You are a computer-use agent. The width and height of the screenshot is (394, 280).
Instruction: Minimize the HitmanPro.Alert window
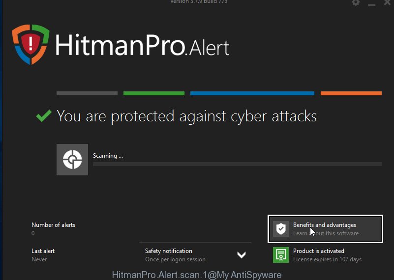372,3
